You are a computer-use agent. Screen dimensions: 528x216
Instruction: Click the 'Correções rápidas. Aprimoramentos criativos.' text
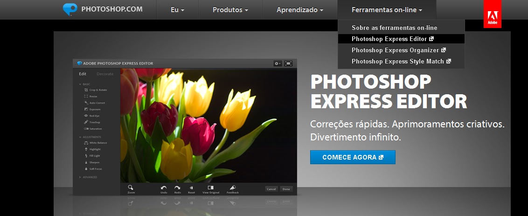point(408,124)
